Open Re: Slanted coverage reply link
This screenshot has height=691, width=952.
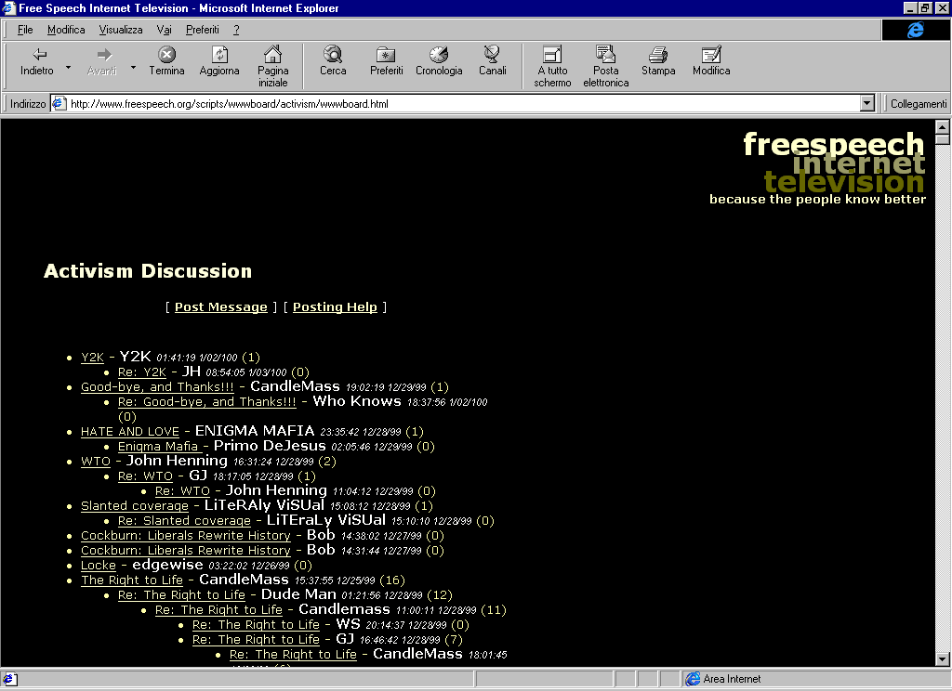pyautogui.click(x=184, y=520)
